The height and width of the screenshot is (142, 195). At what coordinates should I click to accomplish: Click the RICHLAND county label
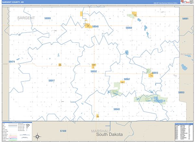click(x=186, y=54)
